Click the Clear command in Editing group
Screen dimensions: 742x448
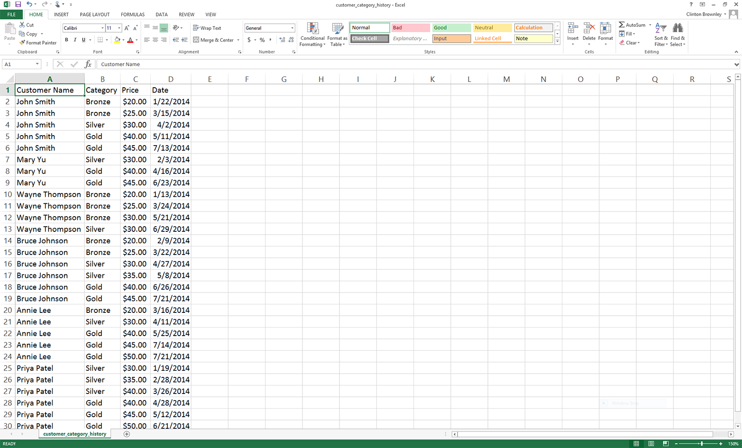631,43
